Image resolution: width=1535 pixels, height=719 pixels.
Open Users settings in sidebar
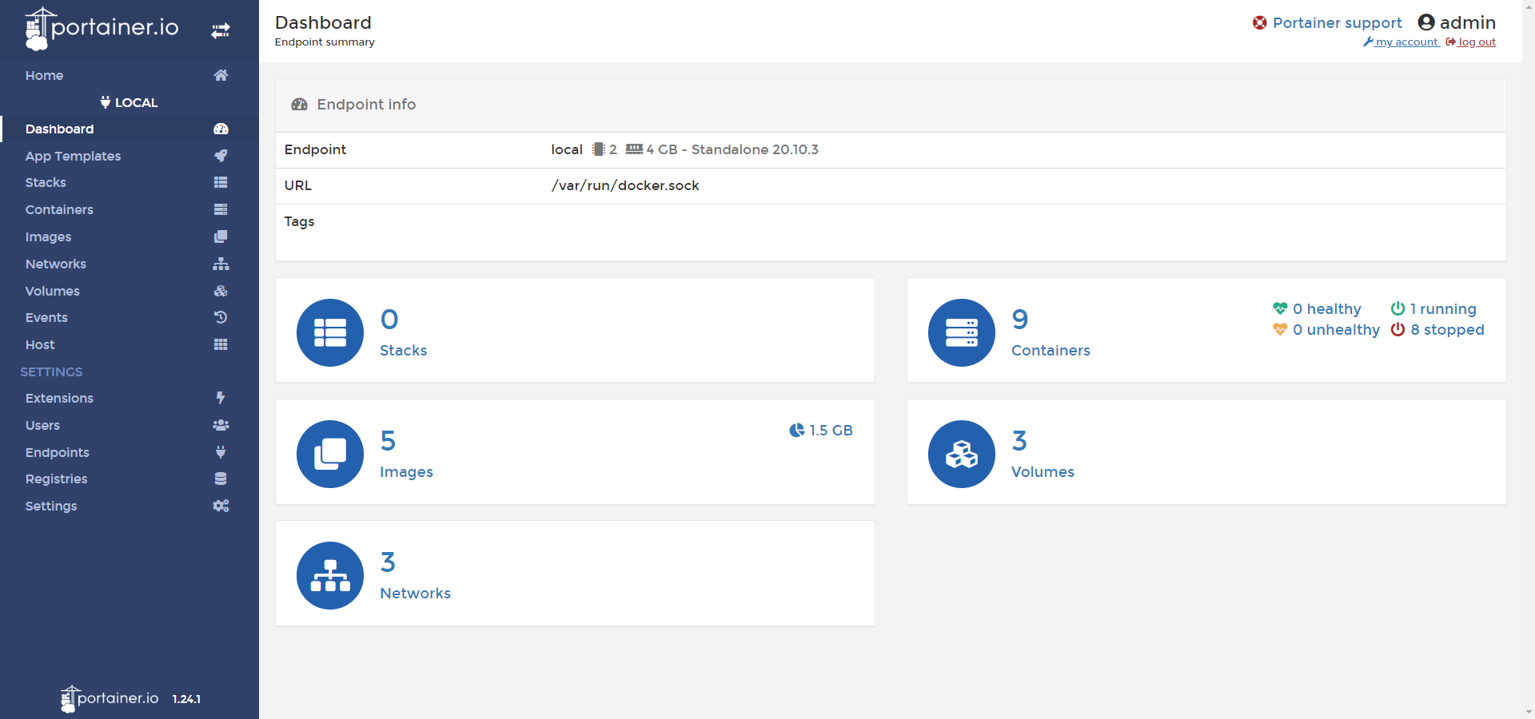click(x=42, y=426)
